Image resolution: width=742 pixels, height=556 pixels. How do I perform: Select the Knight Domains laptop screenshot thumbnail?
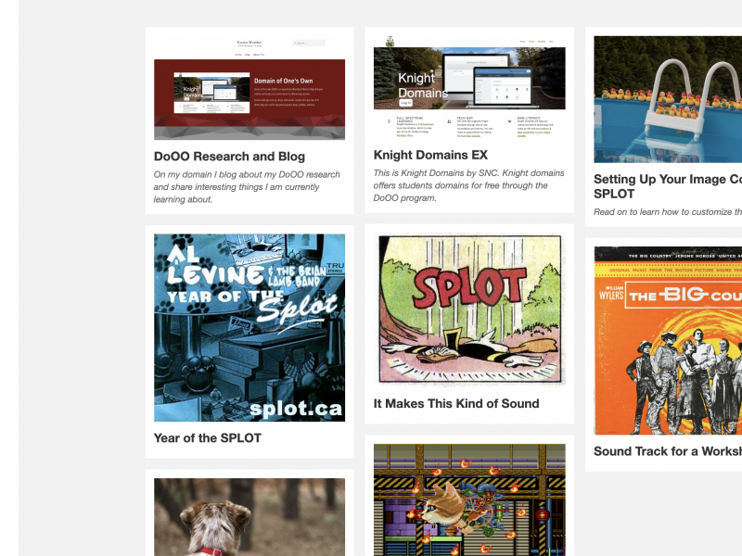[x=469, y=78]
